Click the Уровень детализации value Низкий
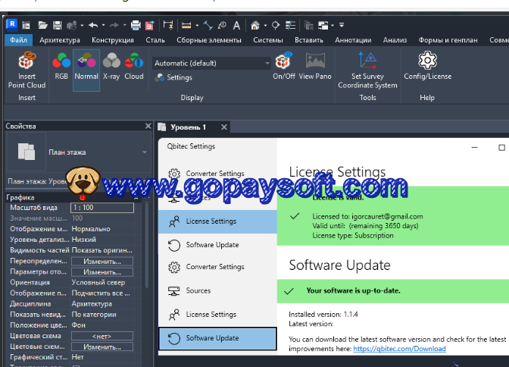This screenshot has height=367, width=509. [84, 240]
